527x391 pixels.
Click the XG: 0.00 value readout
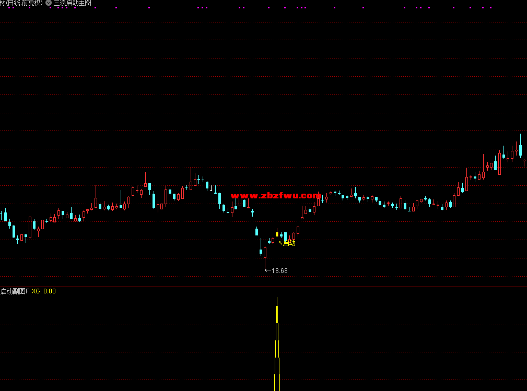[43, 291]
